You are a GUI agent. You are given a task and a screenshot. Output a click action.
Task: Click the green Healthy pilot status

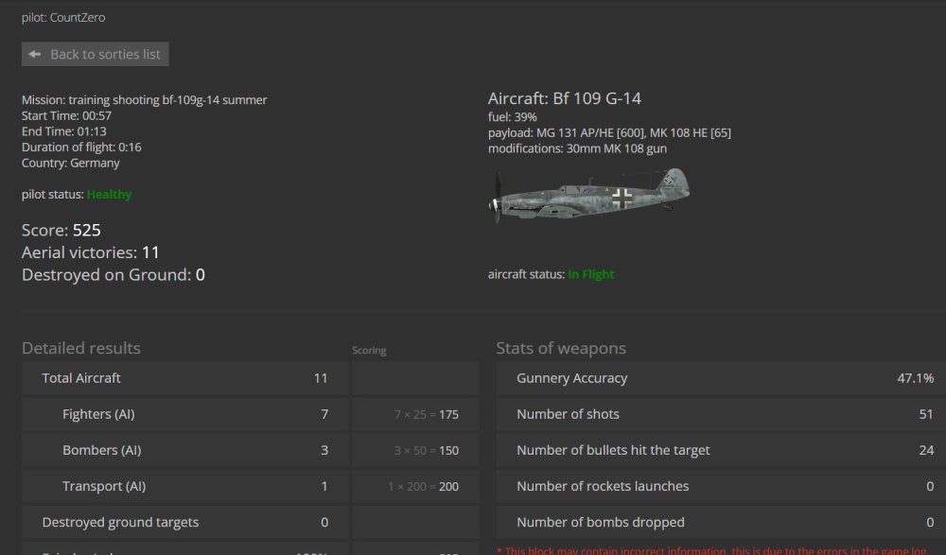[109, 195]
